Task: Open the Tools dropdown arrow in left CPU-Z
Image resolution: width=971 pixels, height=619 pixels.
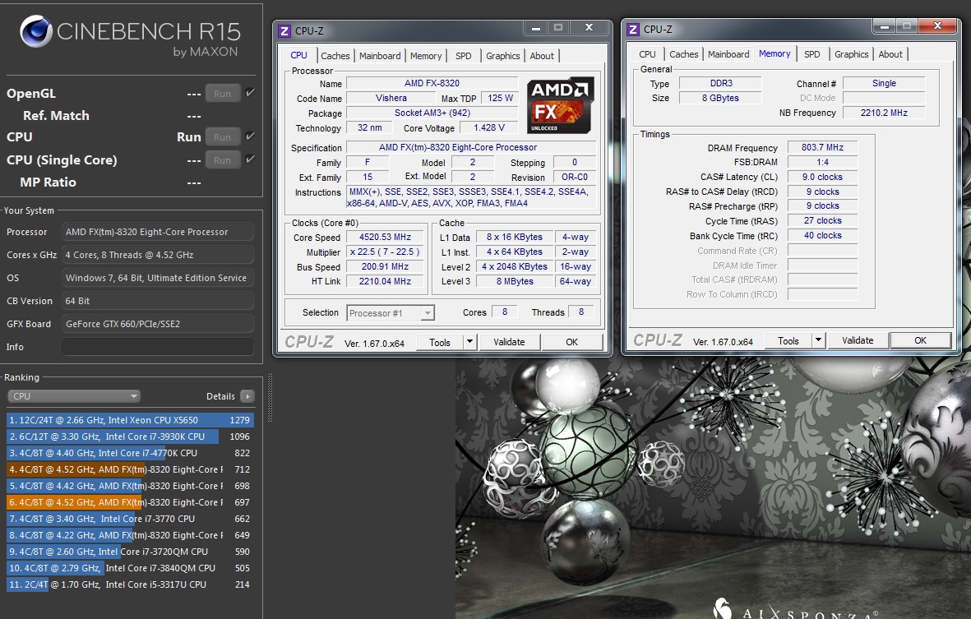Action: coord(469,342)
